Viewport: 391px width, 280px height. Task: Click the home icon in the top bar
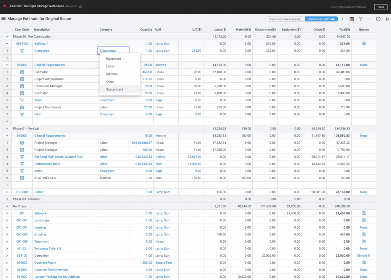click(4, 6)
